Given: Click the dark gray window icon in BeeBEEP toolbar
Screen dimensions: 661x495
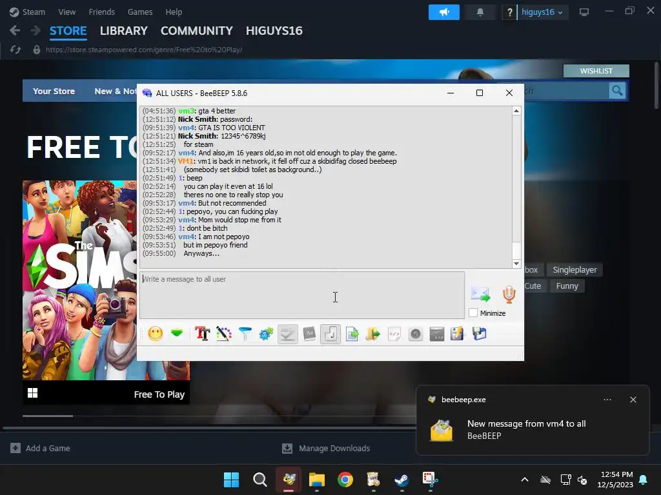Looking at the screenshot, I should 437,335.
